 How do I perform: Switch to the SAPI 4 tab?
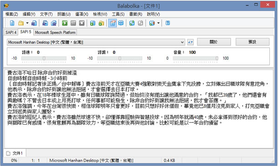pos(11,32)
